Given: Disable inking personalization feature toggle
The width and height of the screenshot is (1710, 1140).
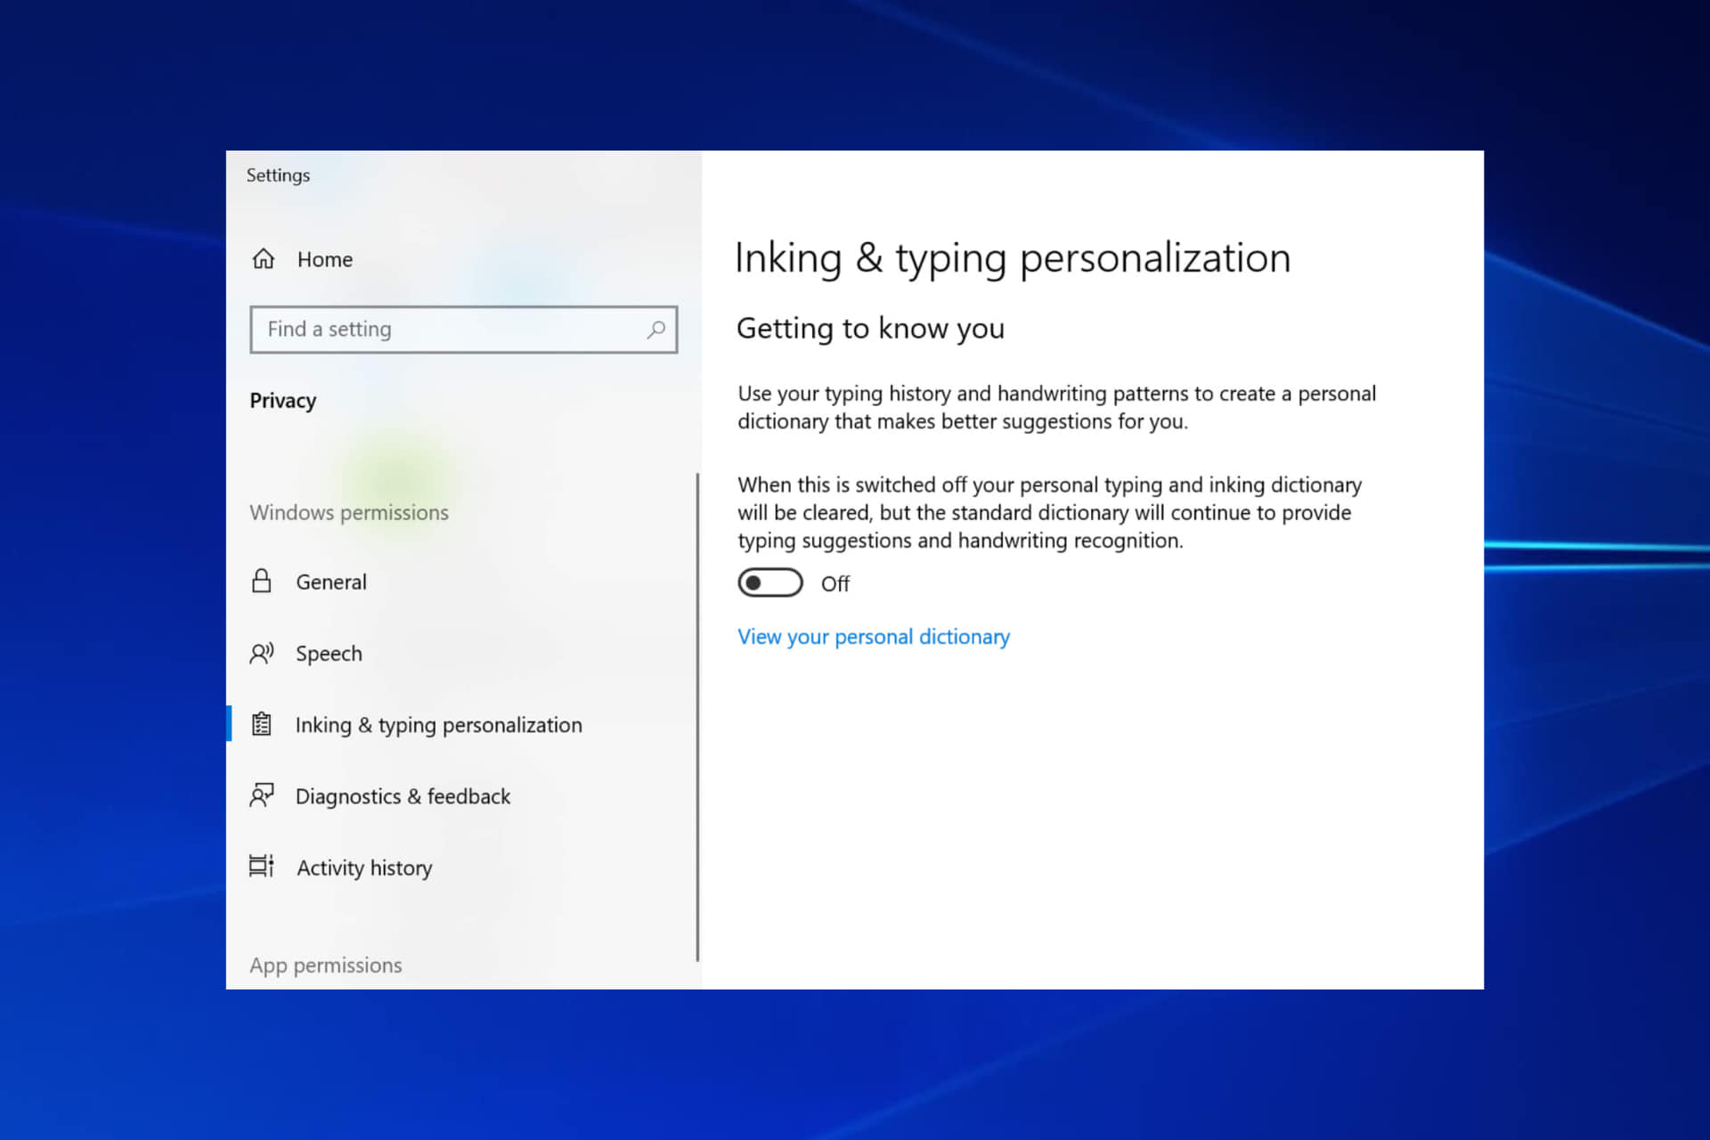Looking at the screenshot, I should 769,582.
